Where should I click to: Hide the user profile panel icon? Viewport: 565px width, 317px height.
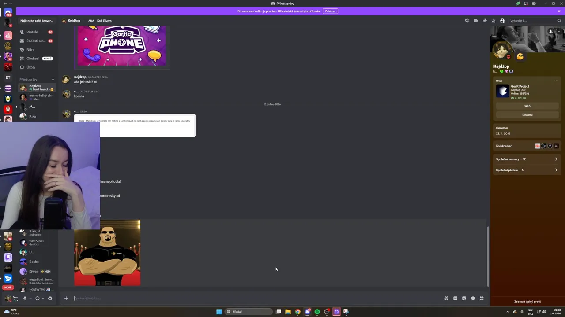click(x=502, y=21)
